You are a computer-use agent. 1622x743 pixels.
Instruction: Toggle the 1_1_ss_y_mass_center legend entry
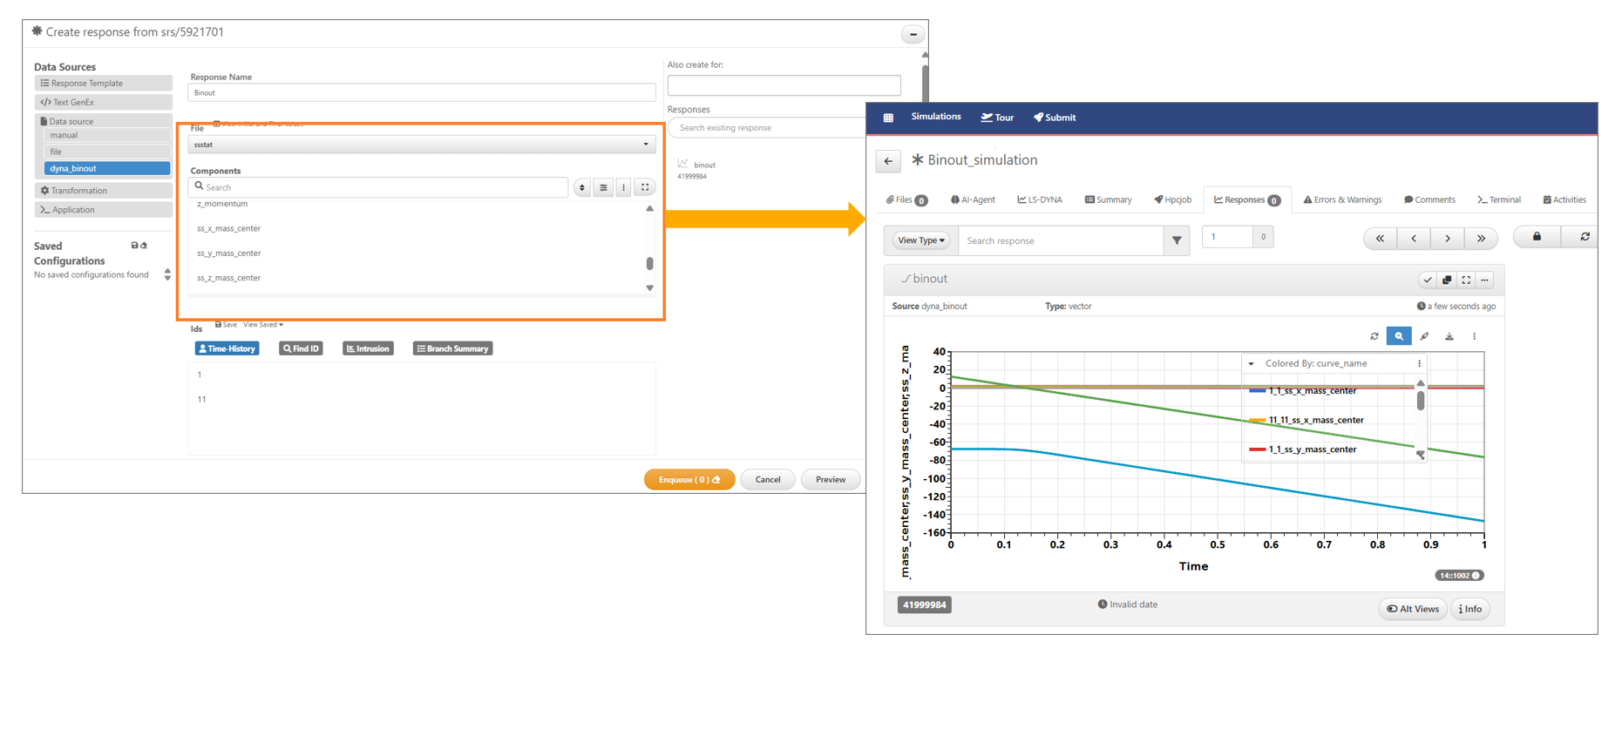click(x=1312, y=449)
